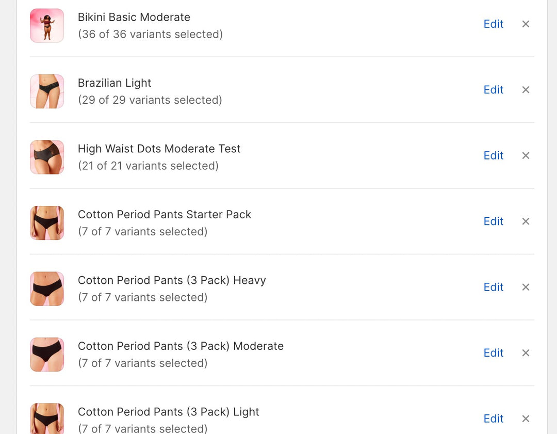Open Brazilian Light product thumbnail

(47, 91)
